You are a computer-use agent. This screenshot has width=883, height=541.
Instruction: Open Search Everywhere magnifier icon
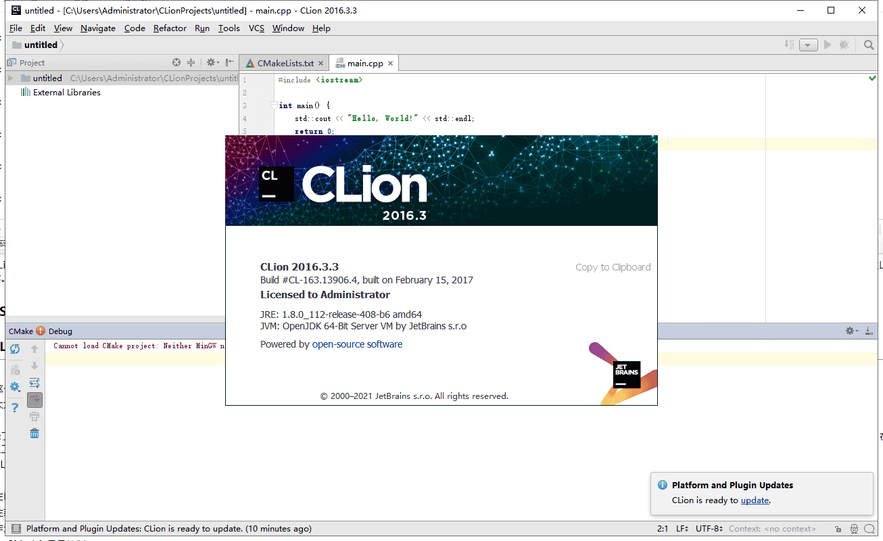[x=868, y=45]
